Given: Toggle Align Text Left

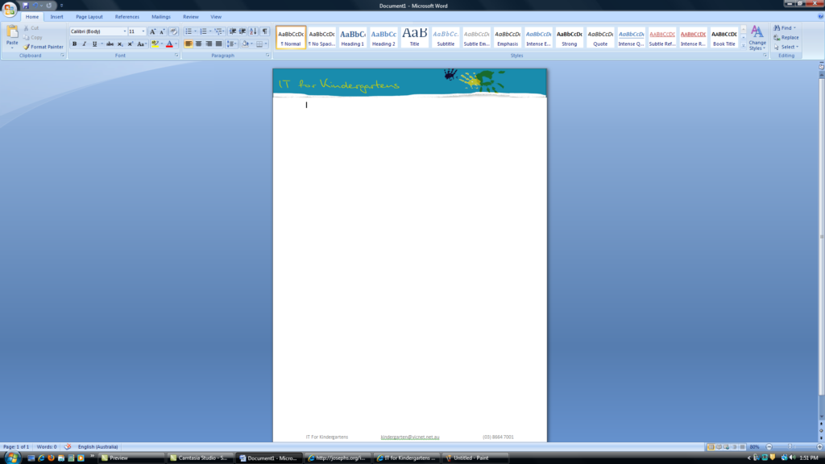Looking at the screenshot, I should click(189, 44).
